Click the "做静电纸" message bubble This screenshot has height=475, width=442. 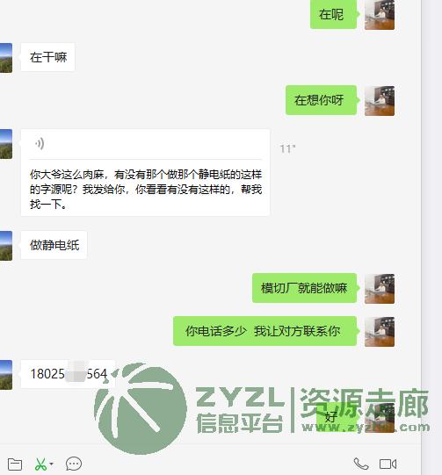54,245
